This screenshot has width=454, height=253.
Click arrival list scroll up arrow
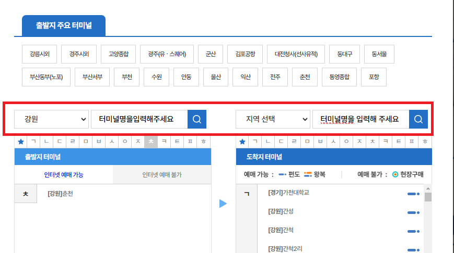[428, 188]
